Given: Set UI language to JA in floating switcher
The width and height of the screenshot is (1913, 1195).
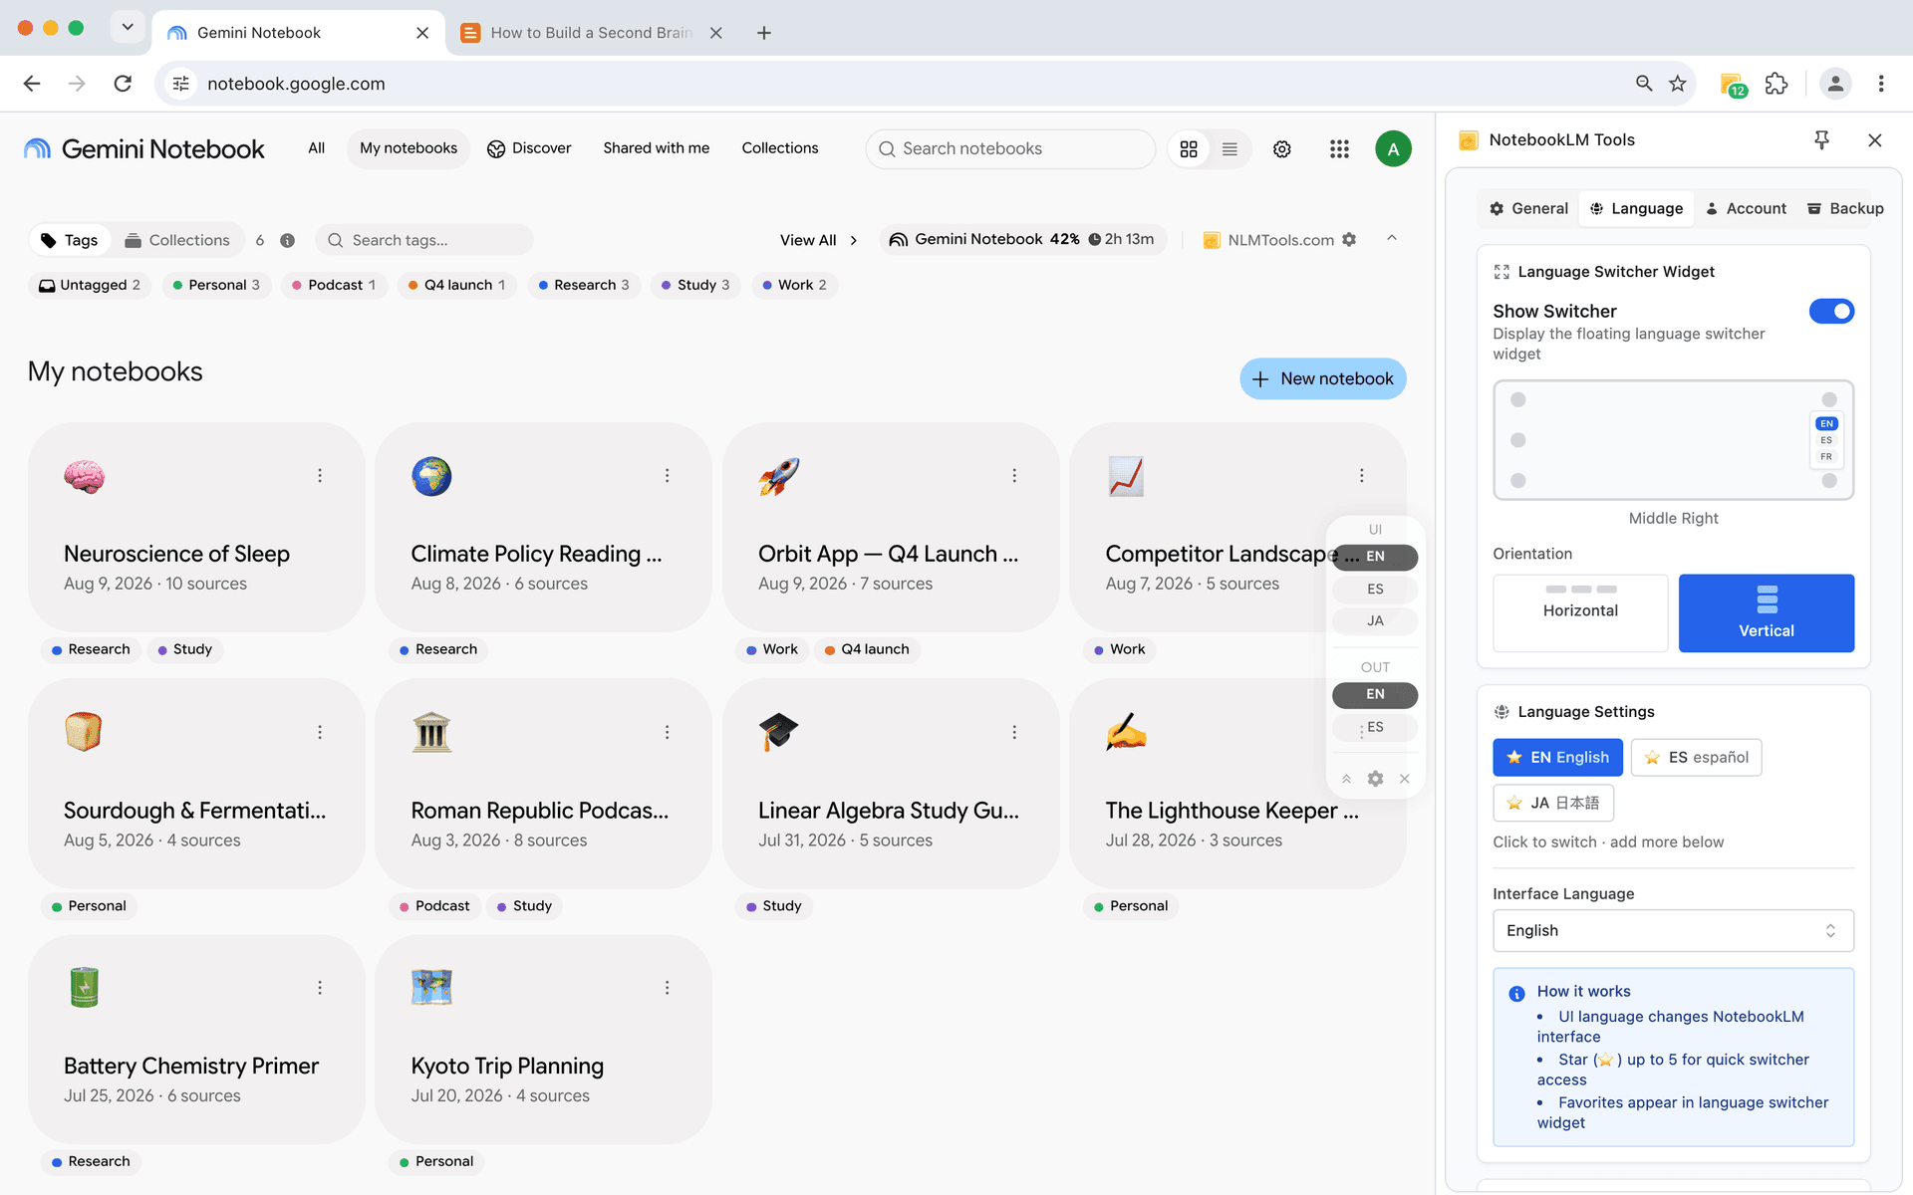Looking at the screenshot, I should (1375, 621).
